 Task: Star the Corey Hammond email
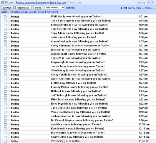9,45
